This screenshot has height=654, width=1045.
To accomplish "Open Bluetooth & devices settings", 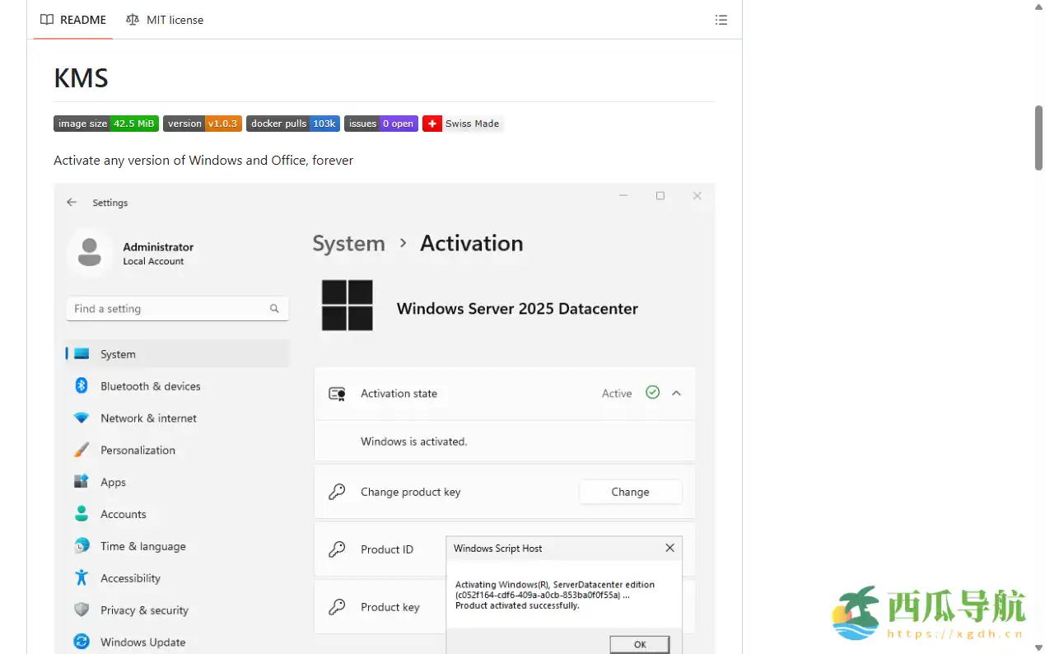I will 82,385.
